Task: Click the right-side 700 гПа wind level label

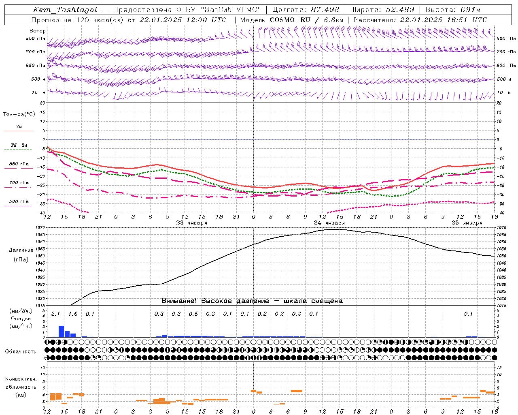Action: 506,52
